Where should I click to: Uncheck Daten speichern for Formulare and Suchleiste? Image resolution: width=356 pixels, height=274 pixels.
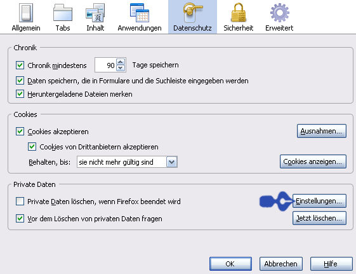click(20, 81)
